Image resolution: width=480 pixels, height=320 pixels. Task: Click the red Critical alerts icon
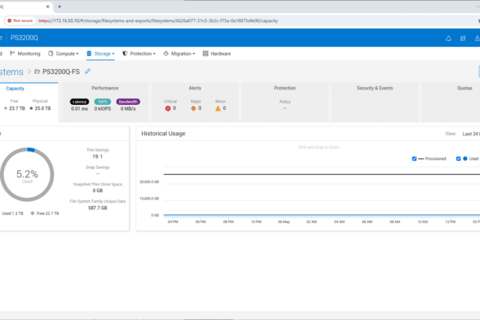pyautogui.click(x=167, y=108)
